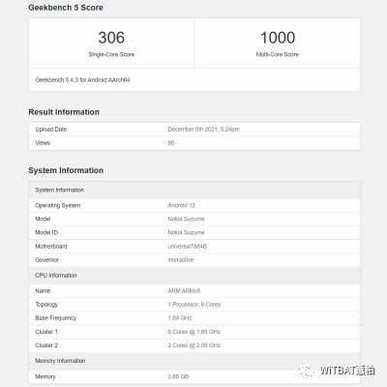Select the Topology label
Screen dimensions: 387x387
(46, 305)
